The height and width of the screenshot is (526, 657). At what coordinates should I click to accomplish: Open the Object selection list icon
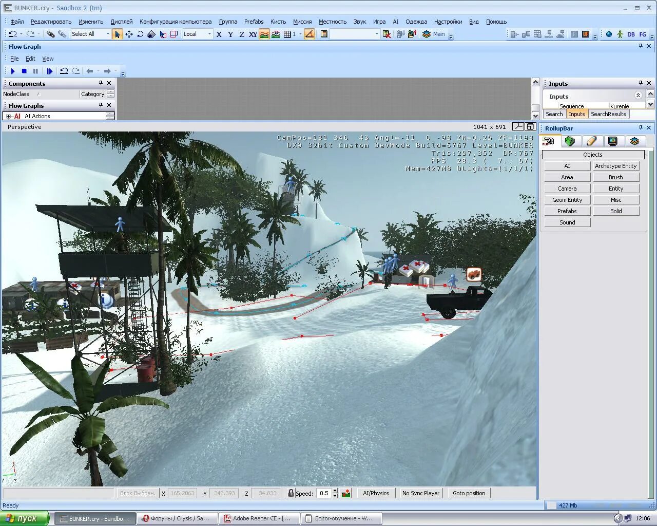324,34
